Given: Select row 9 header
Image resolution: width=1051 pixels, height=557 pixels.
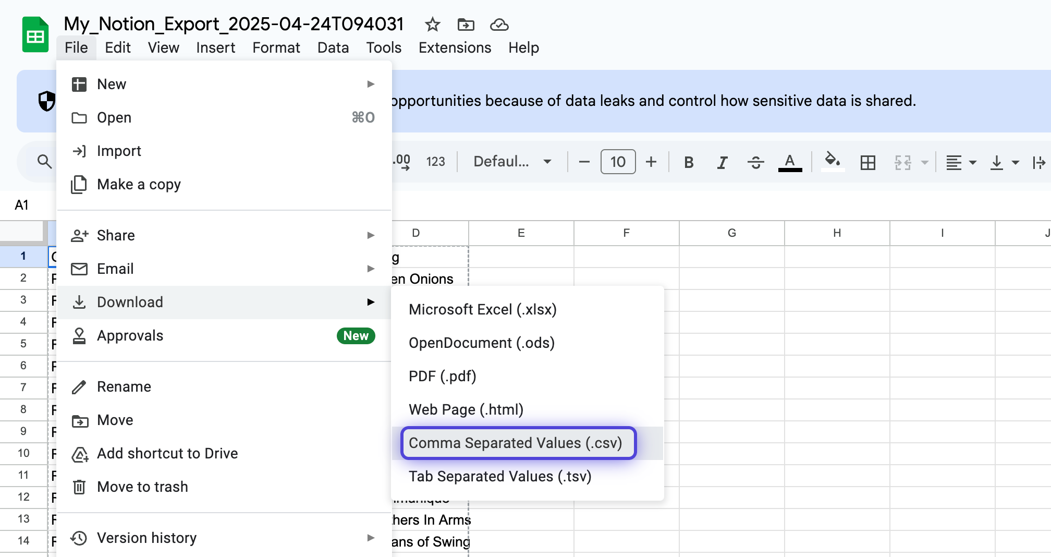Looking at the screenshot, I should click(x=23, y=431).
